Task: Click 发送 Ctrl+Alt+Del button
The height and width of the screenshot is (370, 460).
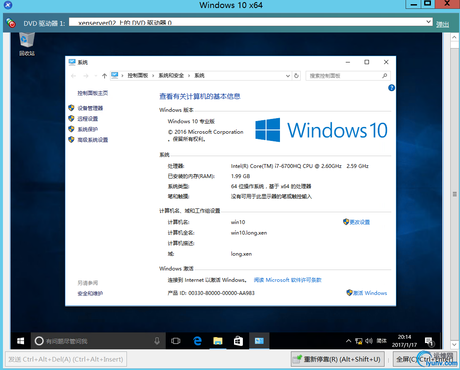Action: coord(66,359)
